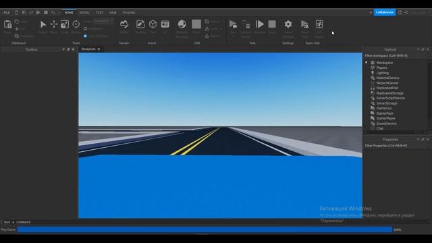Viewport: 432px width, 243px height.
Task: Click the share icon beside Collaborate
Action: click(x=406, y=12)
